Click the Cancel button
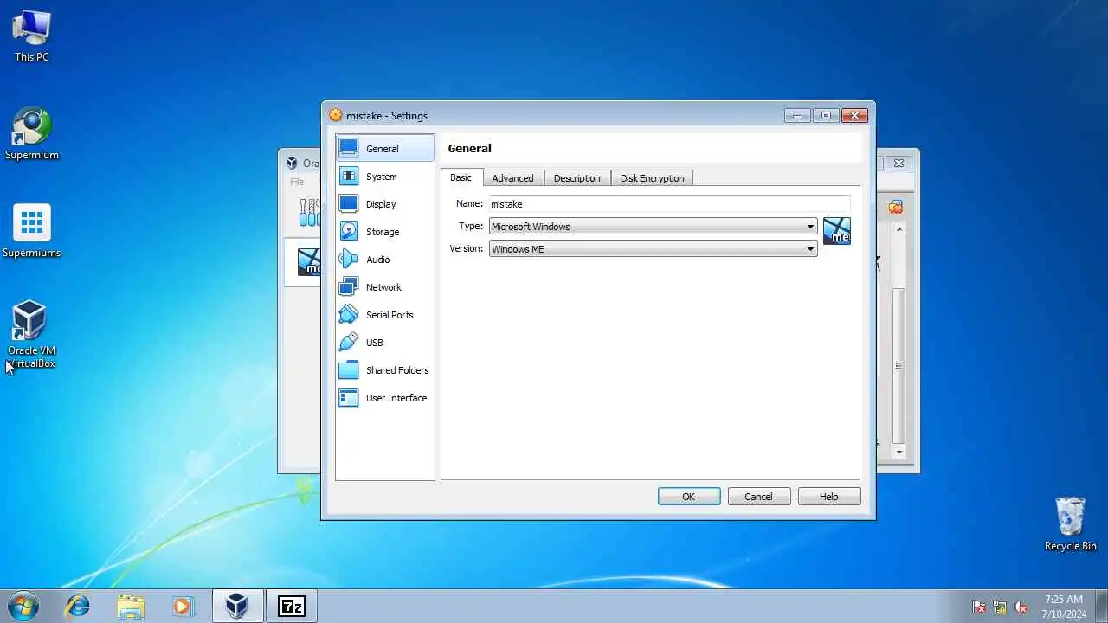Screen dimensions: 1108x623 click(x=758, y=497)
